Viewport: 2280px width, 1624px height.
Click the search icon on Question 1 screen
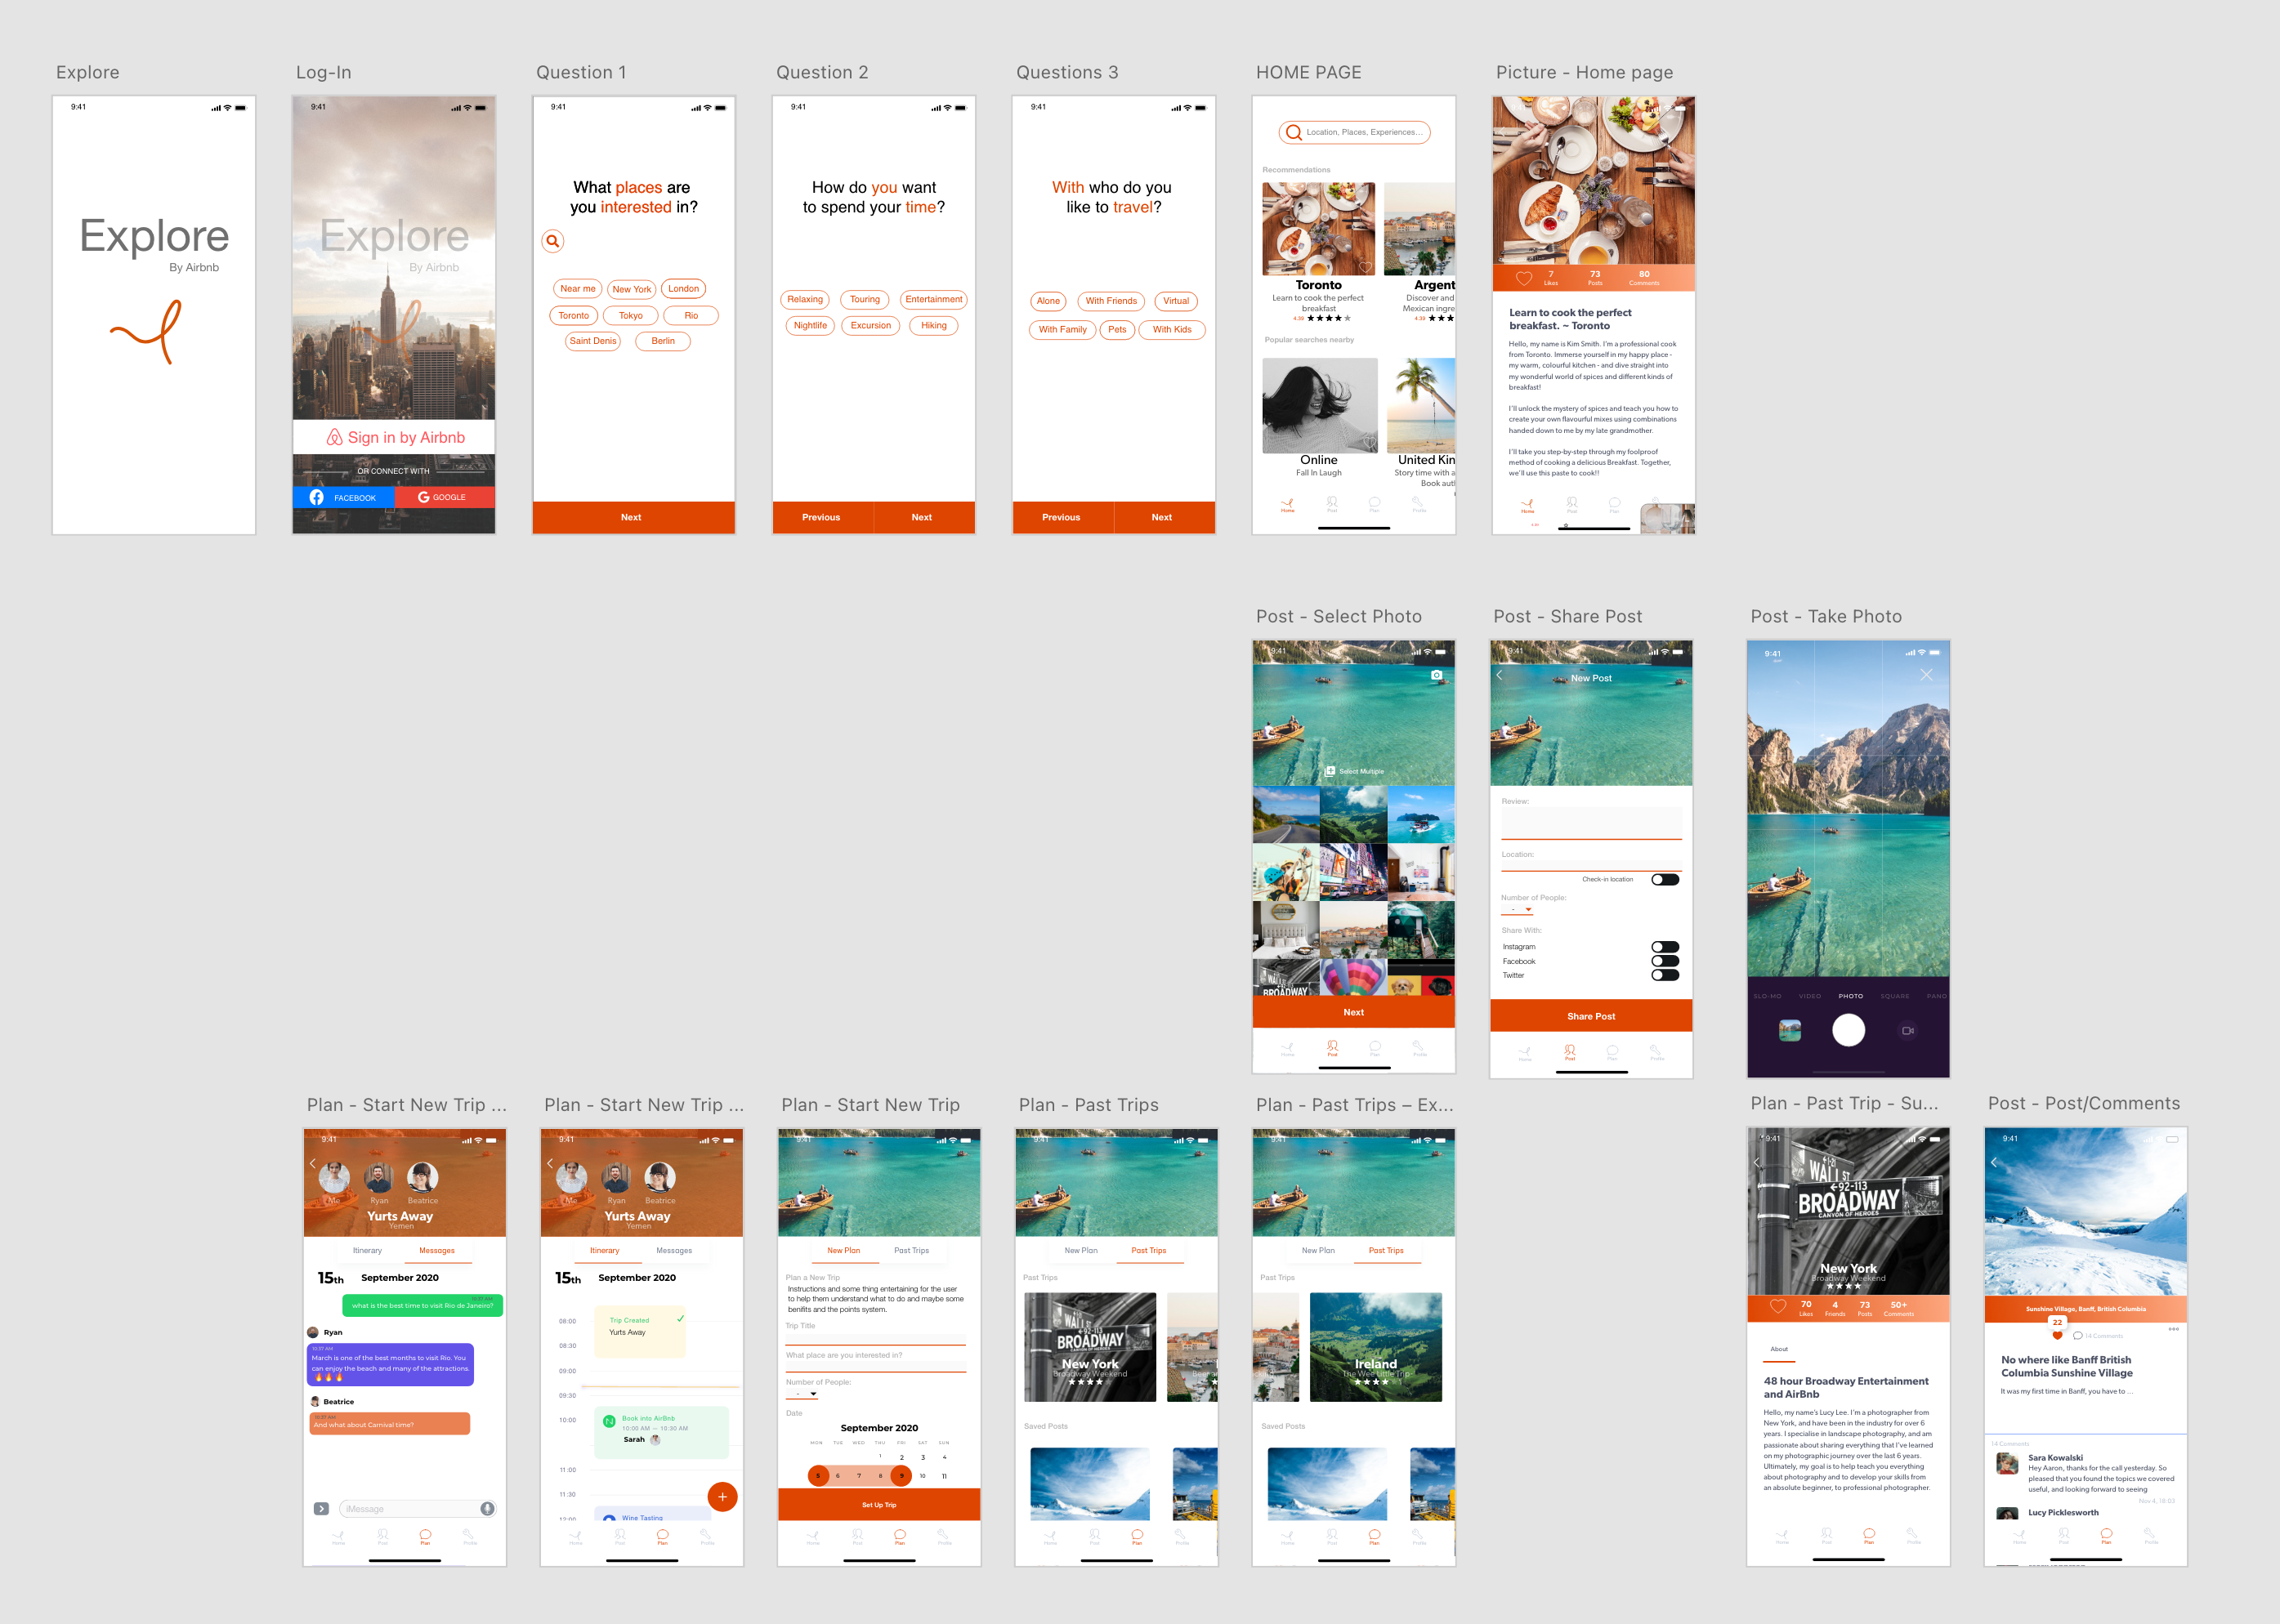point(552,241)
